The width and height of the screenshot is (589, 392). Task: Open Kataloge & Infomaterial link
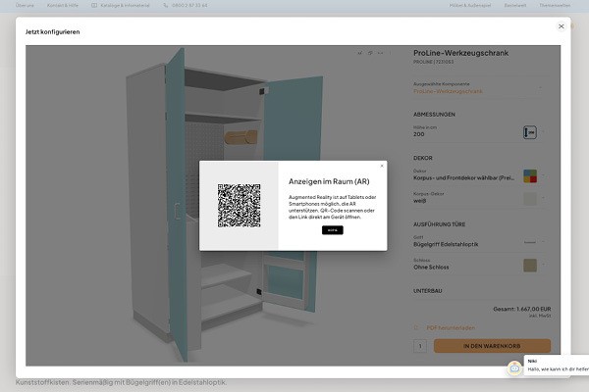125,5
